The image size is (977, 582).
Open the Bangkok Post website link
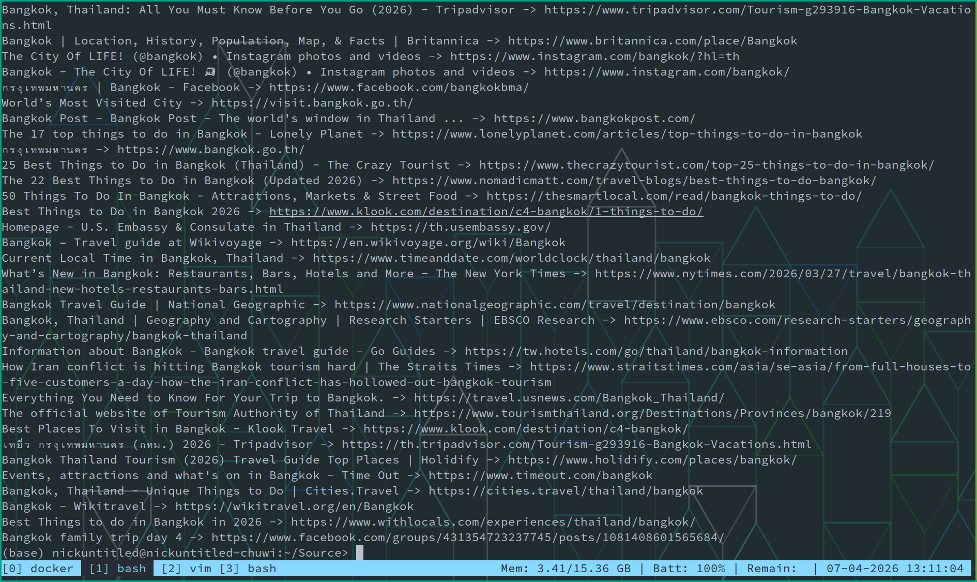point(594,118)
